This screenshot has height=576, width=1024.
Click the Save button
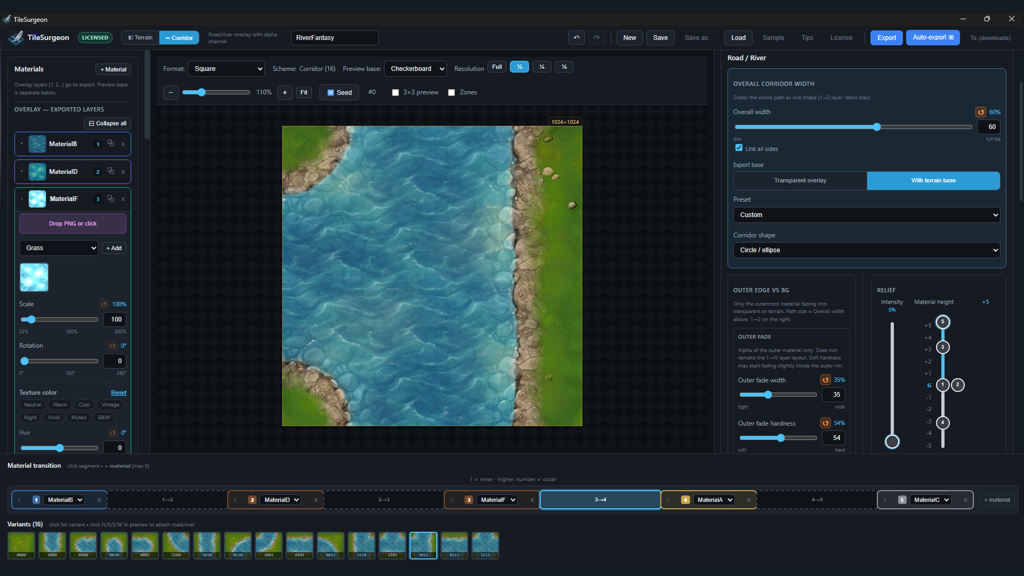(x=660, y=38)
